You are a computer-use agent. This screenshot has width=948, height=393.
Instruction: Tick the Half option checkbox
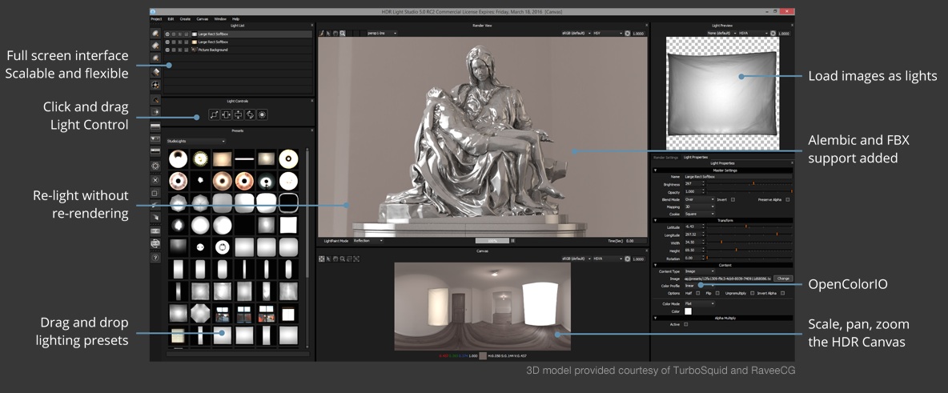(x=697, y=293)
